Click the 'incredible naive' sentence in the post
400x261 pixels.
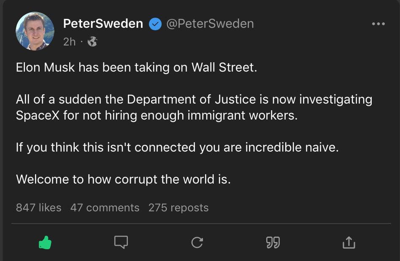tap(177, 148)
